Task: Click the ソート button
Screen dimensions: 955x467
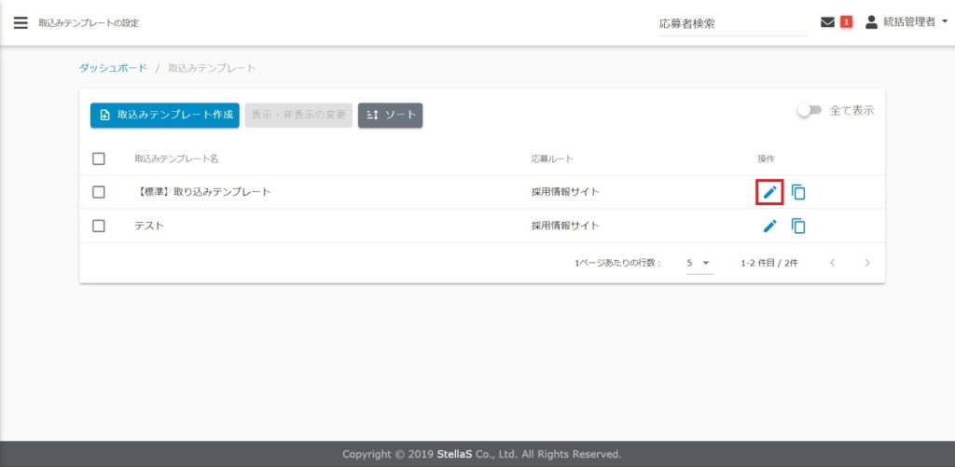Action: pyautogui.click(x=390, y=115)
